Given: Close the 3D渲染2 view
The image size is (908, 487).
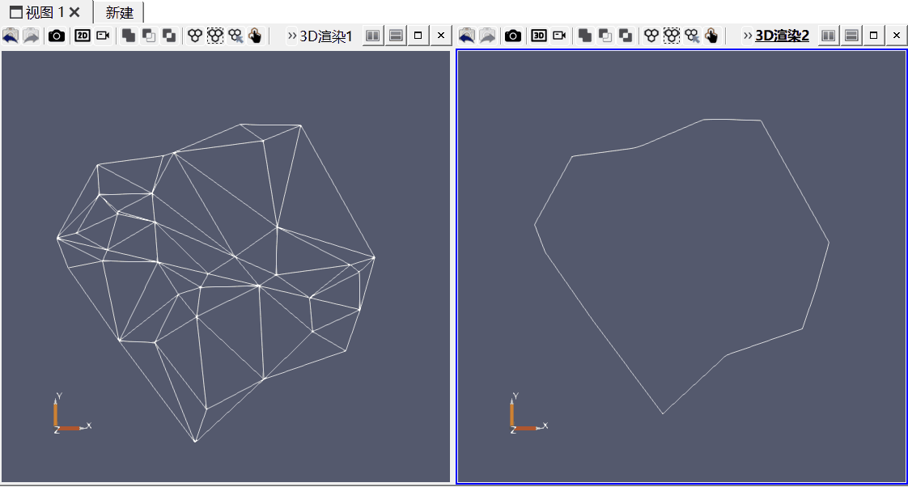Looking at the screenshot, I should [897, 36].
